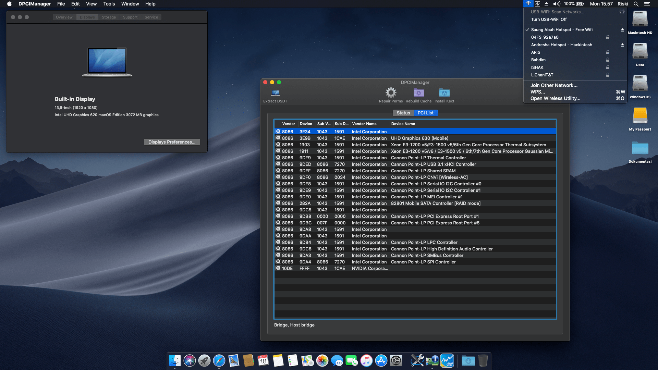Viewport: 658px width, 370px height.
Task: Click the Rebuild Cache icon
Action: [x=418, y=93]
